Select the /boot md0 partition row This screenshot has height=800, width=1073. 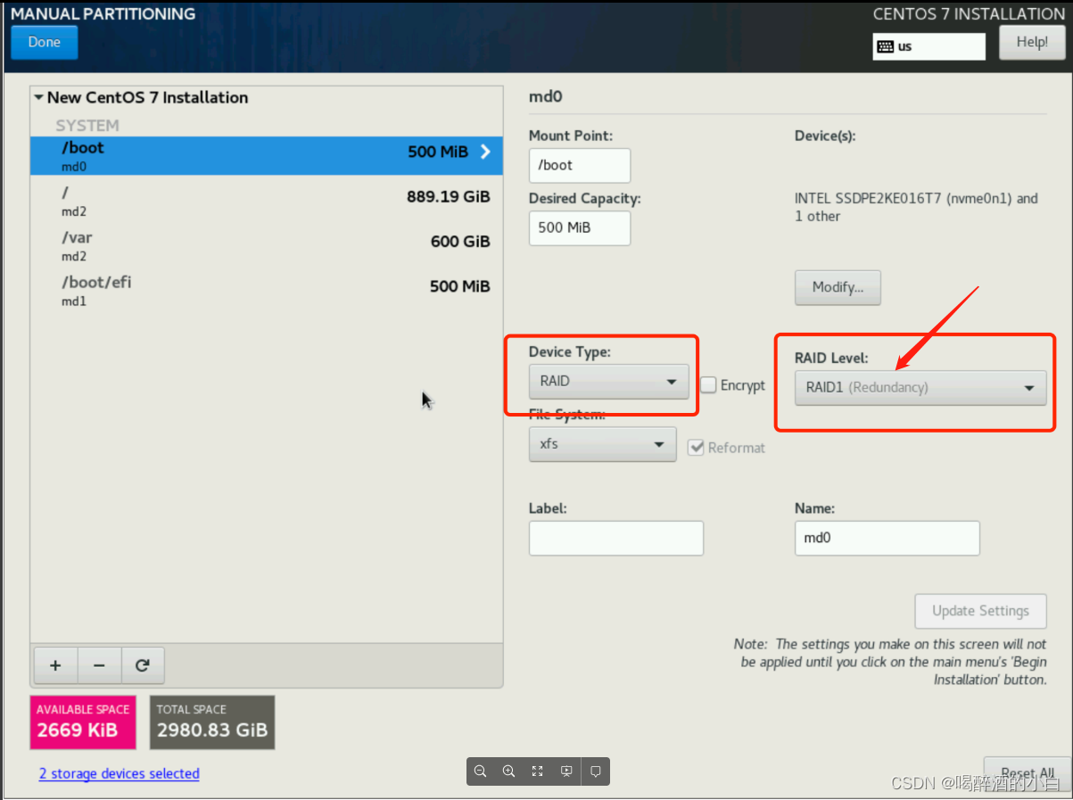coord(267,156)
